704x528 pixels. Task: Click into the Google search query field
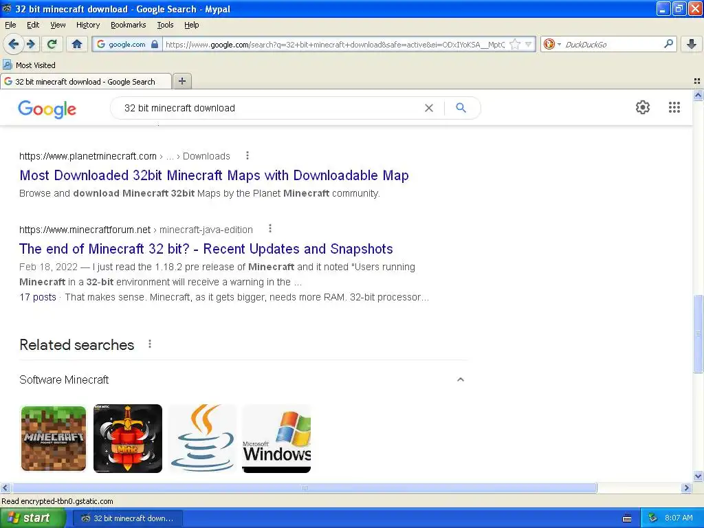coord(269,108)
